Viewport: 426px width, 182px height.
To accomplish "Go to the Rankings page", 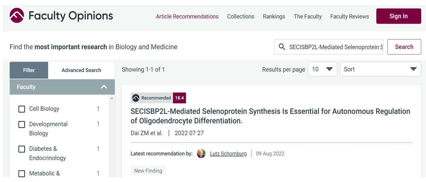I will tap(274, 17).
